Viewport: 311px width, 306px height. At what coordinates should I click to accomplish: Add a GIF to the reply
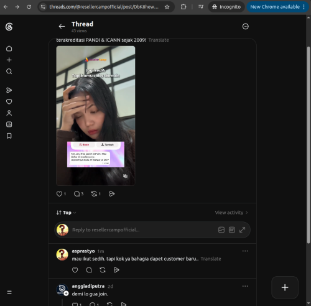(232, 229)
